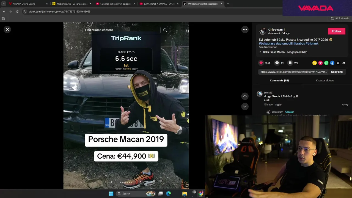View site information icon in address bar
This screenshot has height=198, width=352.
25,12
